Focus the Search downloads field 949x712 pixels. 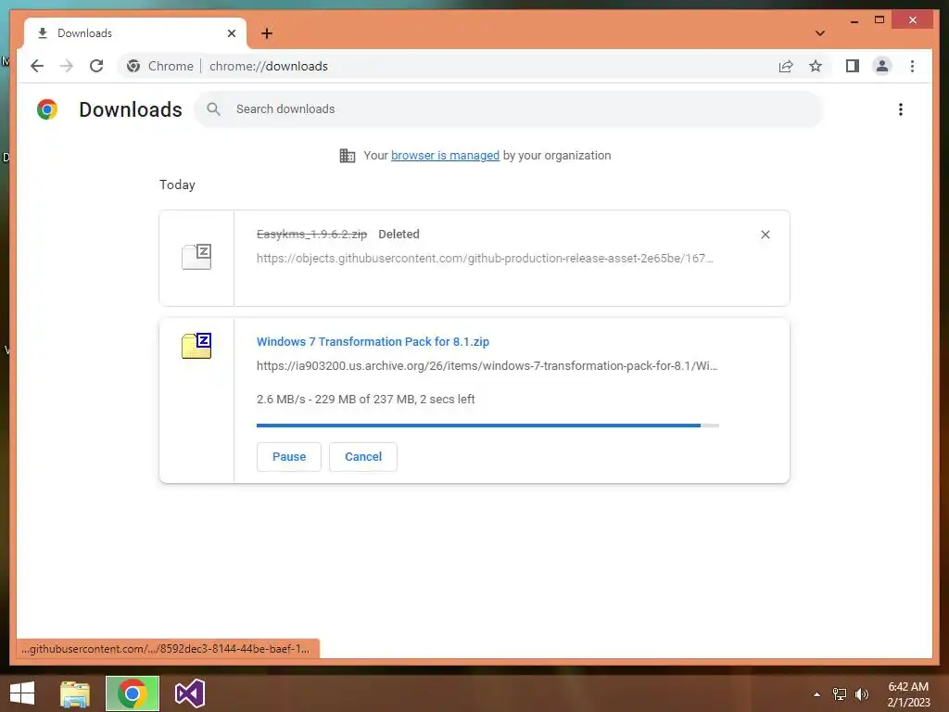509,109
